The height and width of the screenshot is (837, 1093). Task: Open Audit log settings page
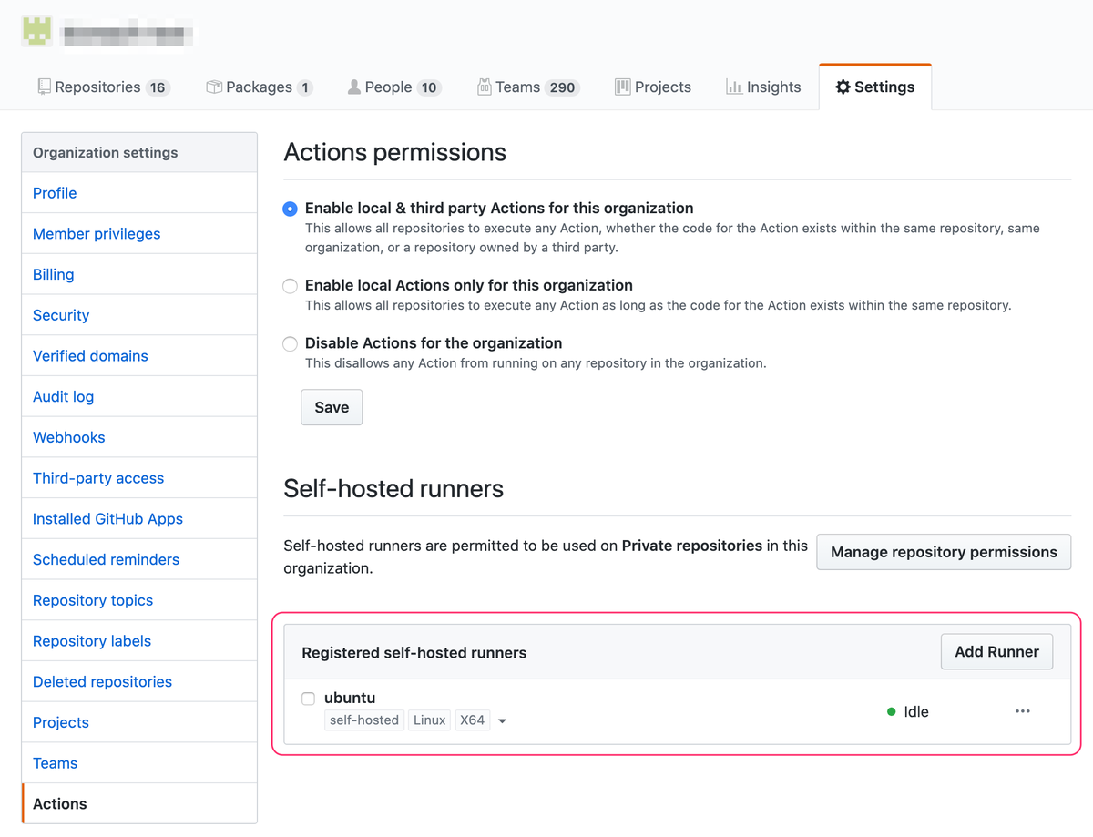pos(63,396)
